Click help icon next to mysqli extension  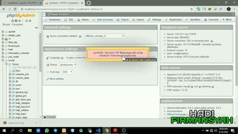pos(192,87)
